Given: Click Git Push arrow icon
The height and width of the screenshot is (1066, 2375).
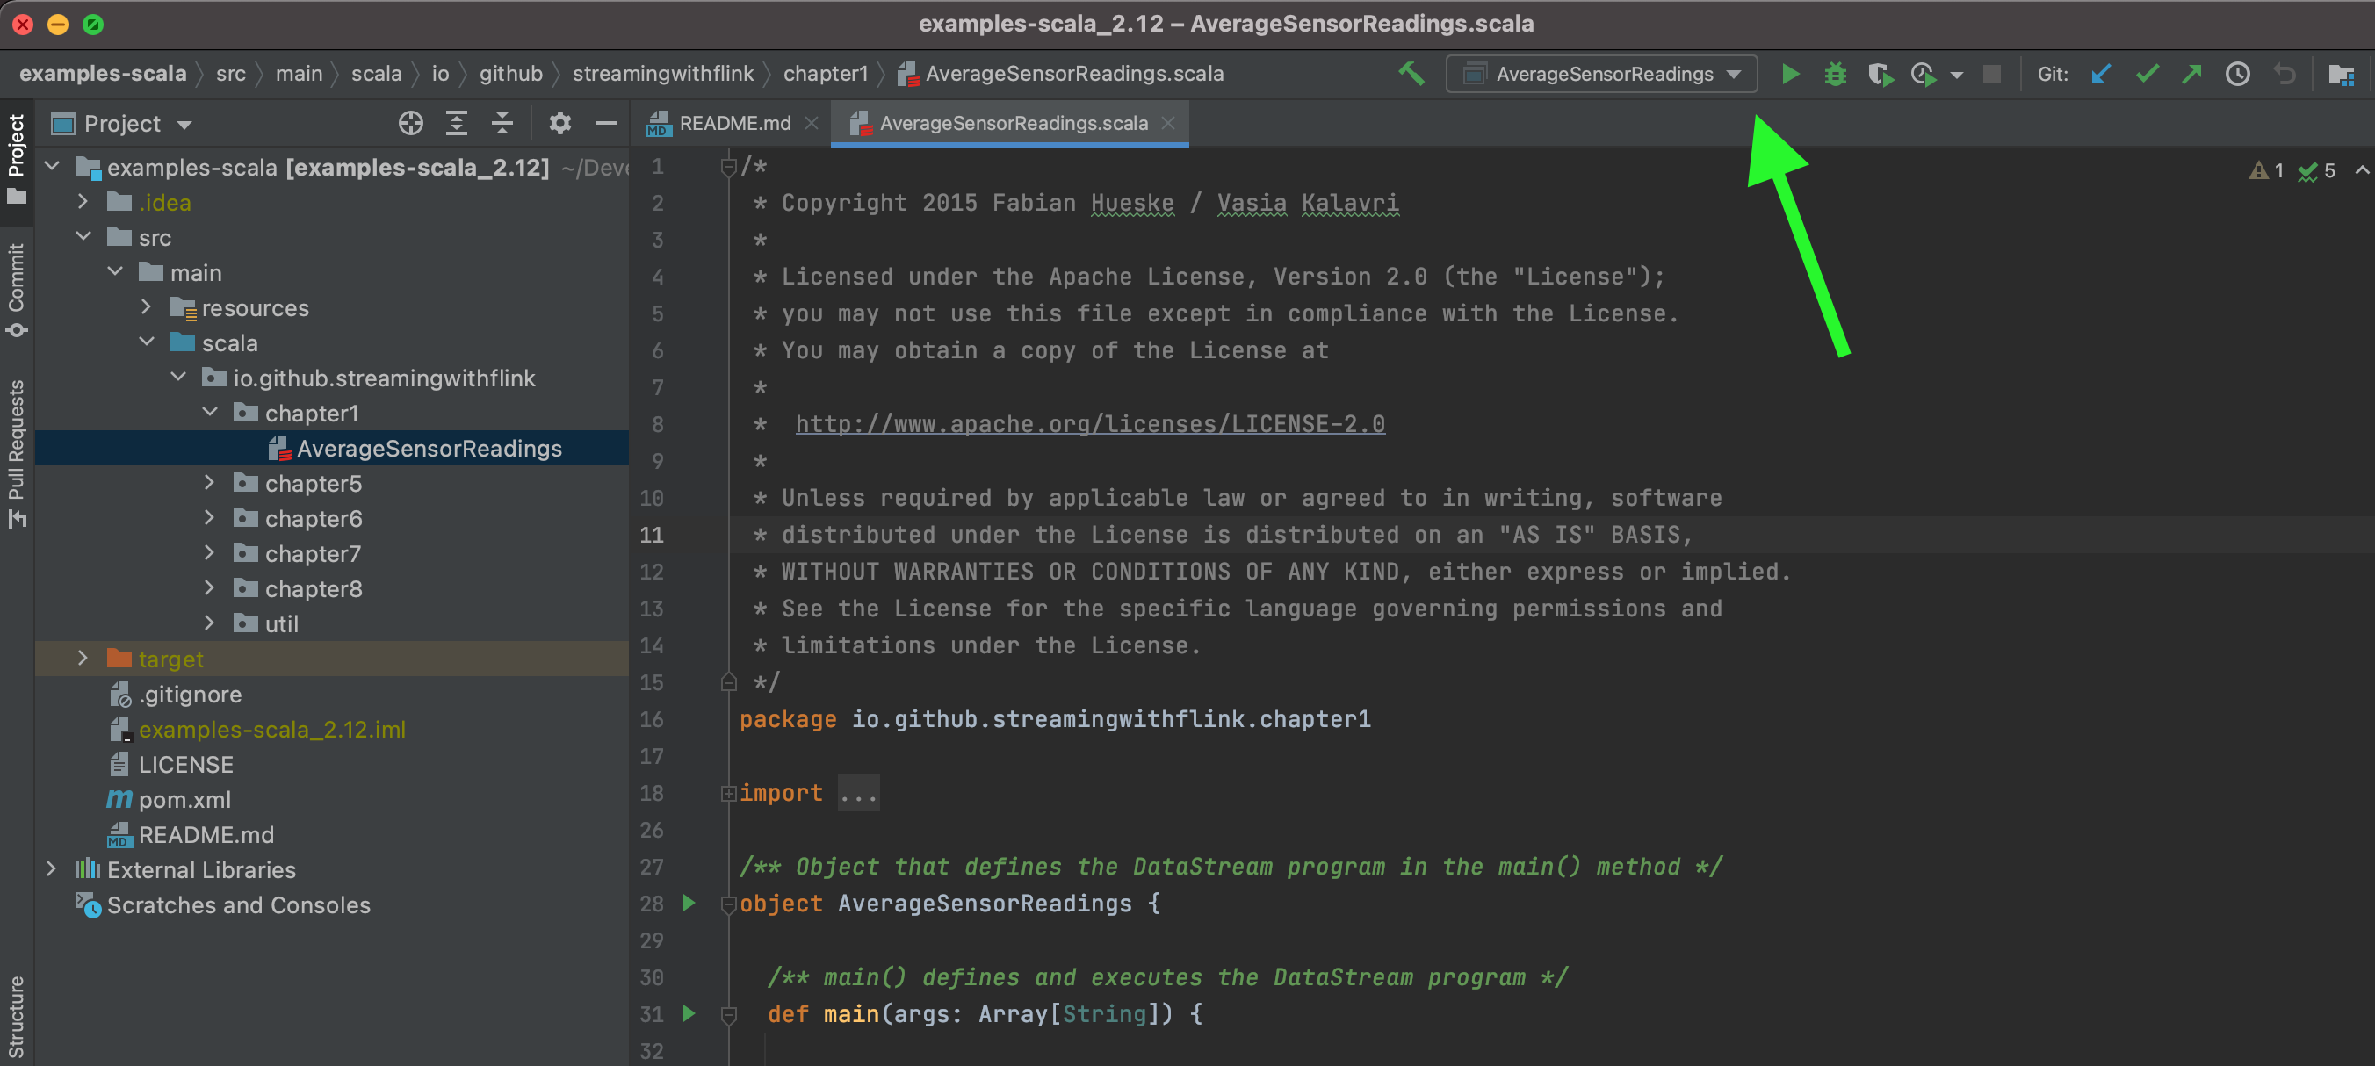Looking at the screenshot, I should coord(2191,74).
